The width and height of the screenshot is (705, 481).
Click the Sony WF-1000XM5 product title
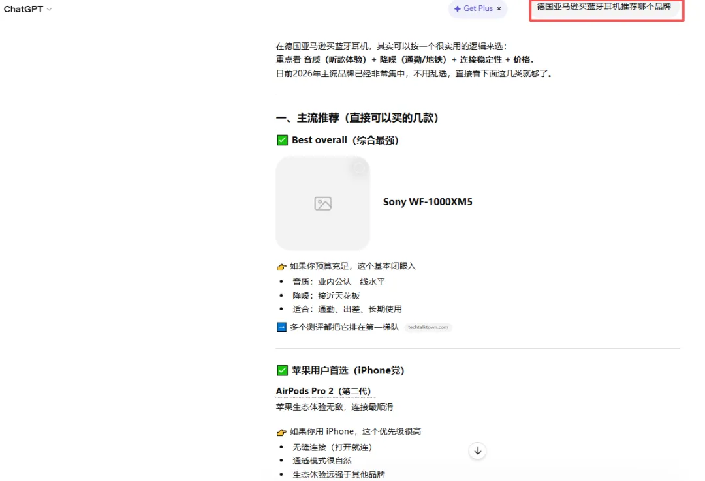428,201
